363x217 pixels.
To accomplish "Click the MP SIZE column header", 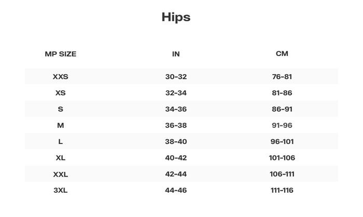I will pyautogui.click(x=60, y=54).
